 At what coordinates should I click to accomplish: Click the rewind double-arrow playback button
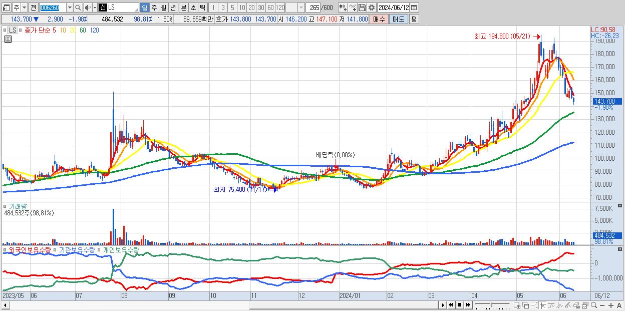coord(451,305)
